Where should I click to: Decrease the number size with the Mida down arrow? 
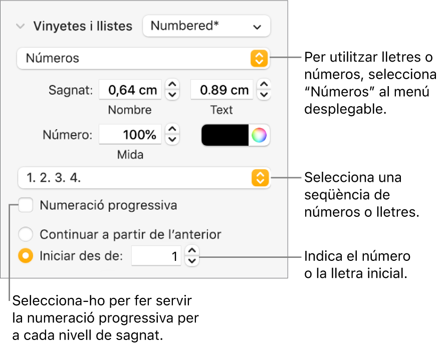point(172,139)
